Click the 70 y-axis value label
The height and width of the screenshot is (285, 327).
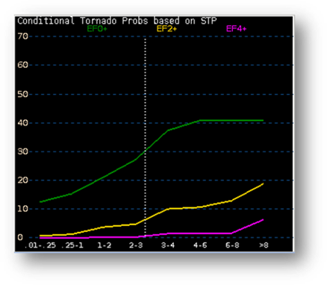[x=22, y=37]
